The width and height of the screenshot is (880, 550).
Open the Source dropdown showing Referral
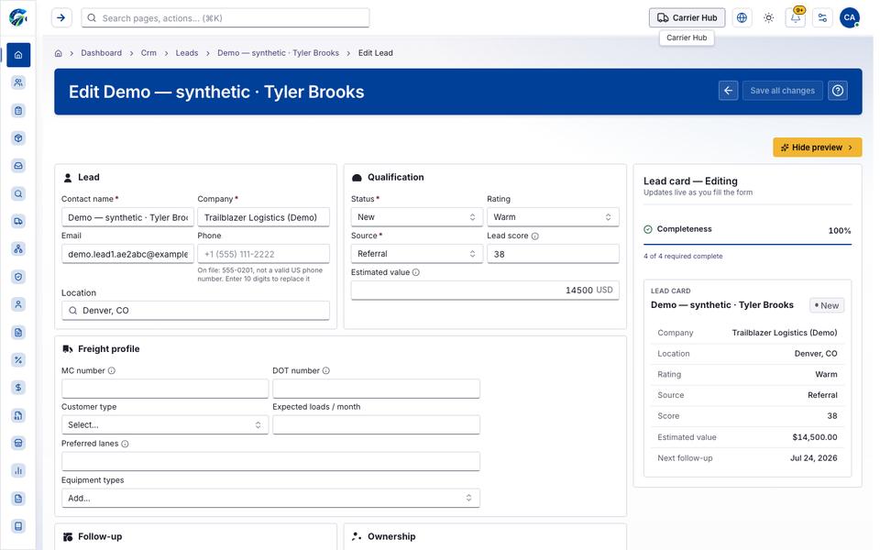click(x=416, y=254)
